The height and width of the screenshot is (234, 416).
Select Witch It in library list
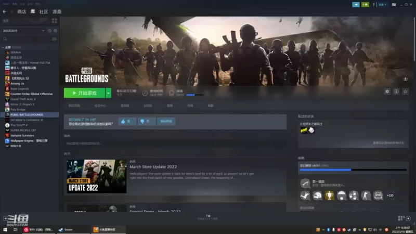click(x=16, y=146)
